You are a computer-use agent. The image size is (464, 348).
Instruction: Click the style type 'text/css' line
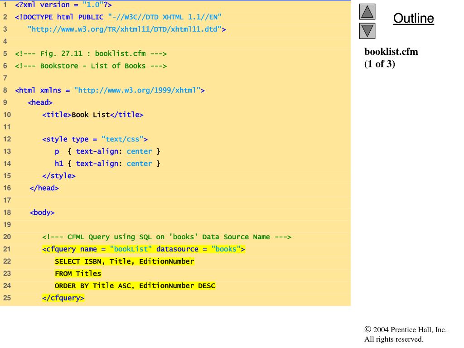[x=95, y=139]
